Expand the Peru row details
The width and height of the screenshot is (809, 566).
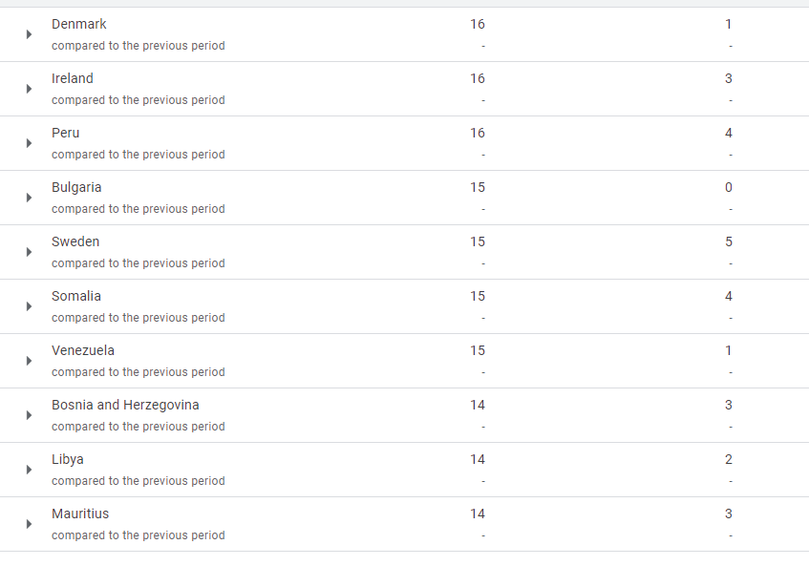coord(29,143)
